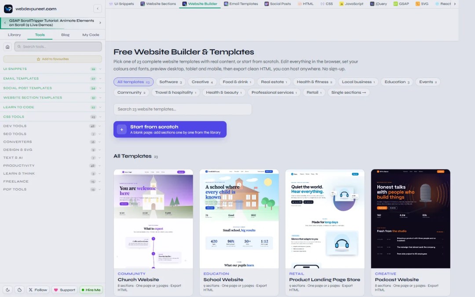Expand SEO Tools sidebar section

click(52, 134)
